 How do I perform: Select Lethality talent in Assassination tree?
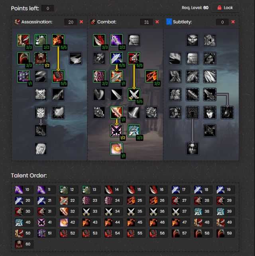pyautogui.click(x=58, y=76)
